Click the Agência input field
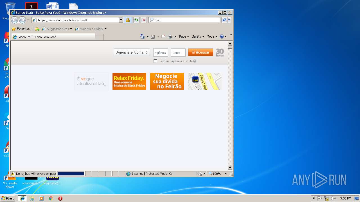360x202 pixels. pyautogui.click(x=160, y=52)
